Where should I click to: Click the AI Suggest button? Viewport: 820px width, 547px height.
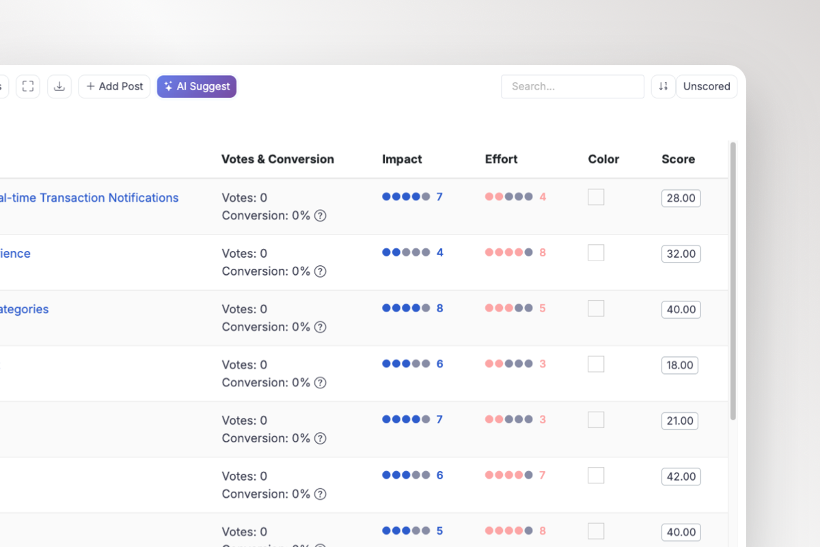pos(197,86)
